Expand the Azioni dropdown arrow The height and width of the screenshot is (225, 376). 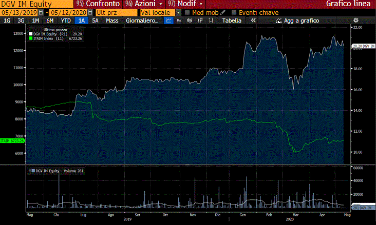coord(161,4)
